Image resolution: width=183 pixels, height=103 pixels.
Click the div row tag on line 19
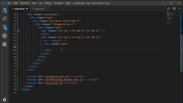[41, 18]
